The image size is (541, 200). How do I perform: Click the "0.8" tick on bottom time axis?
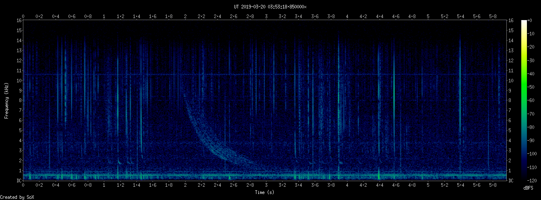point(88,186)
